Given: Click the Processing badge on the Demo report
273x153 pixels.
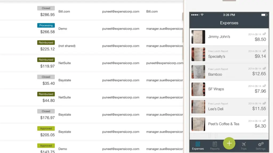Looking at the screenshot, I should click(x=46, y=25).
